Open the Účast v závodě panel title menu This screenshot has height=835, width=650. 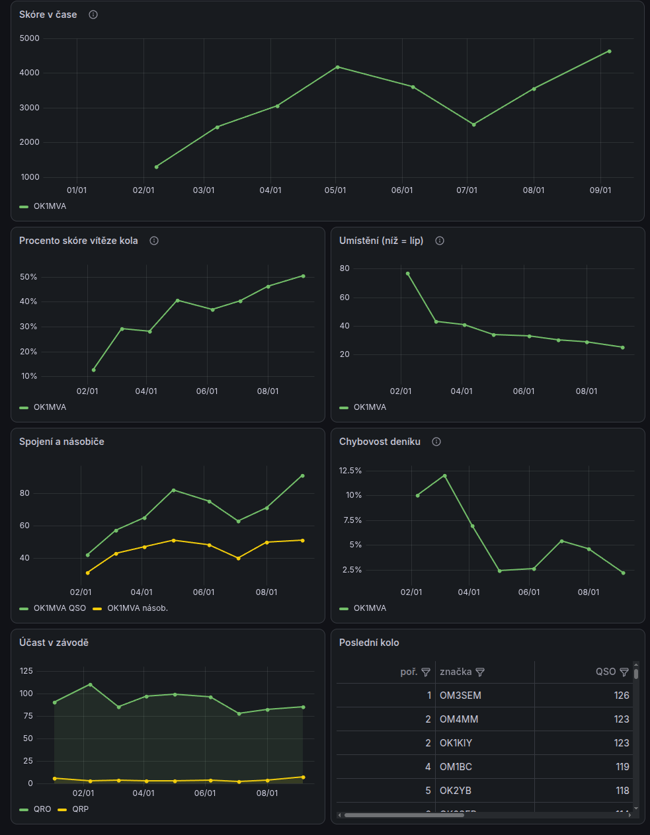(x=54, y=643)
